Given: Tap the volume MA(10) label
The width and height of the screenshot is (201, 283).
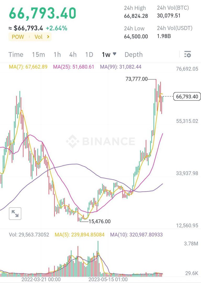Looking at the screenshot, I should click(136, 235).
